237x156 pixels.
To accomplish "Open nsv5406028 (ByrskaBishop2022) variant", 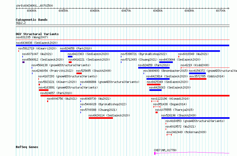I will (x=103, y=104).
